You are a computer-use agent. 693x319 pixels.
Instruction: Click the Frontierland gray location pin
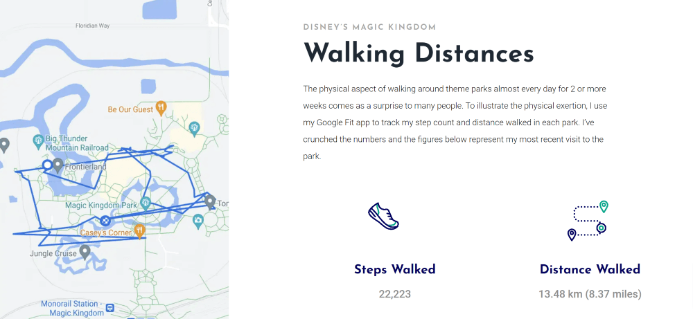point(58,166)
